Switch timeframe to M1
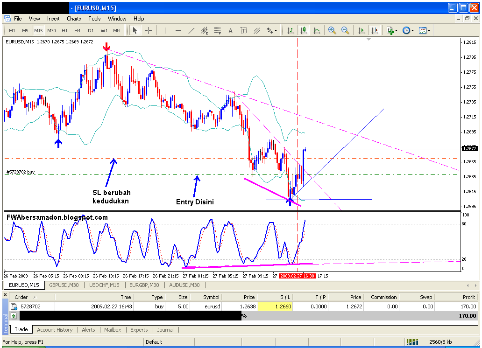The image size is (482, 348). click(12, 30)
